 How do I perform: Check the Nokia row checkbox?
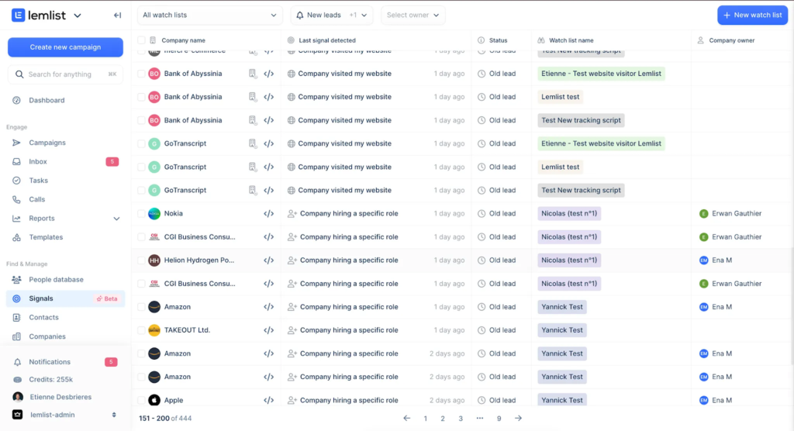(141, 214)
